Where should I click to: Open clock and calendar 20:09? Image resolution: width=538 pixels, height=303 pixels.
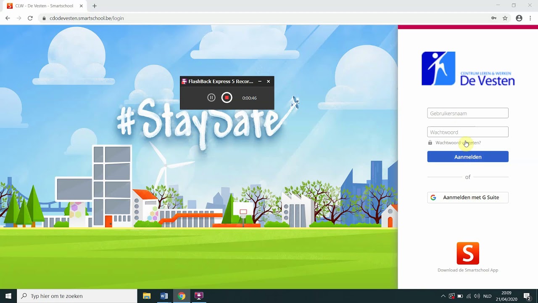coord(506,296)
